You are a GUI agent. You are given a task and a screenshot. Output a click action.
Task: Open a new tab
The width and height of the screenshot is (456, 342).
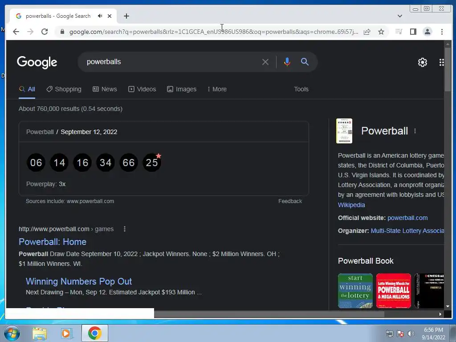[126, 16]
